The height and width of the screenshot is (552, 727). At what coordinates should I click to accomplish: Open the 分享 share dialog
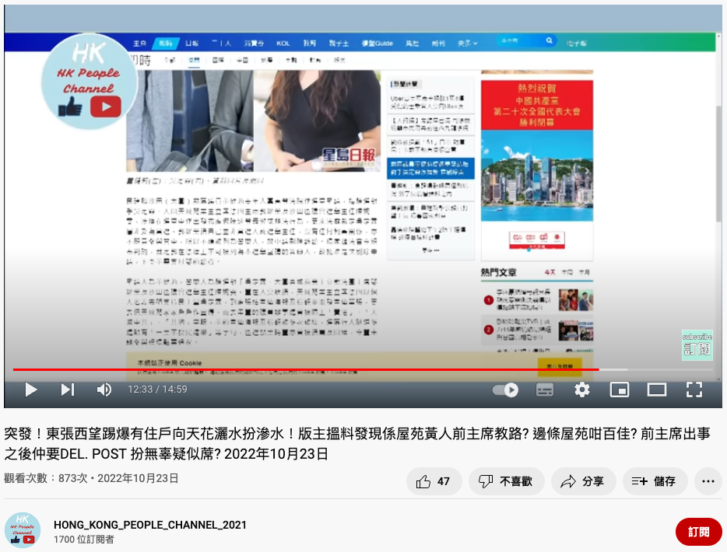583,481
